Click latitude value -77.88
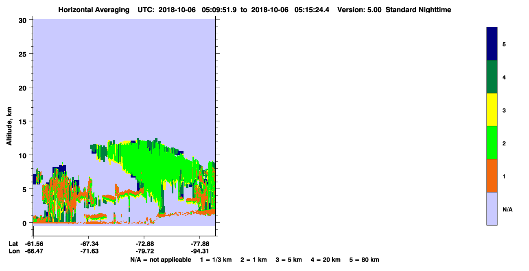Image resolution: width=529 pixels, height=271 pixels. click(x=200, y=244)
